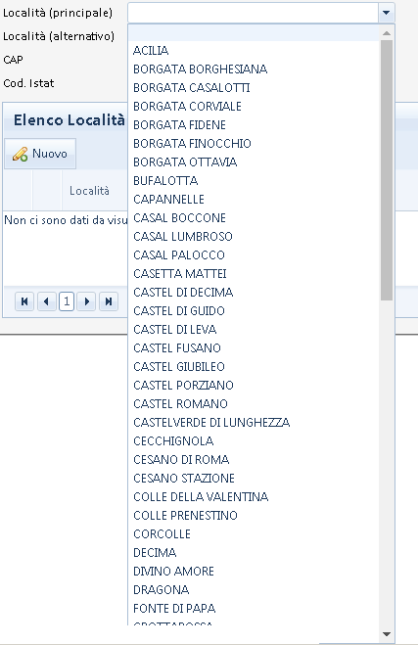The width and height of the screenshot is (418, 645).
Task: Select COLLE DELLA VALENTINA option
Action: click(254, 496)
